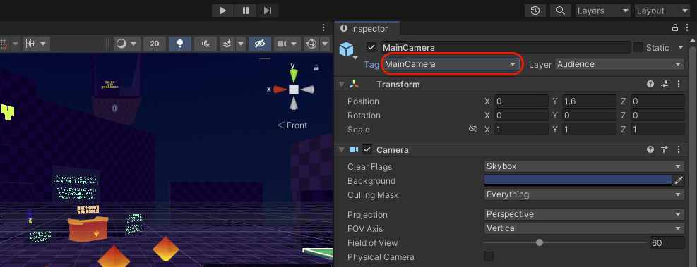
Task: Toggle Scene effects icon
Action: (227, 44)
